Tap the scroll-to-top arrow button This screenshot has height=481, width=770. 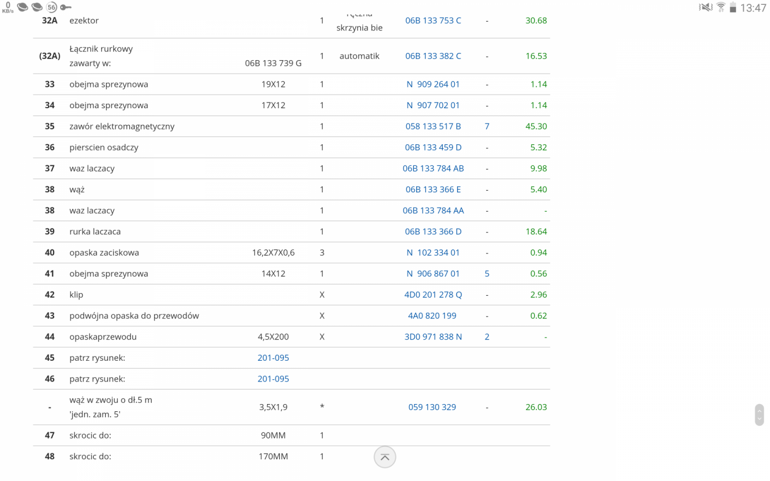pos(385,457)
